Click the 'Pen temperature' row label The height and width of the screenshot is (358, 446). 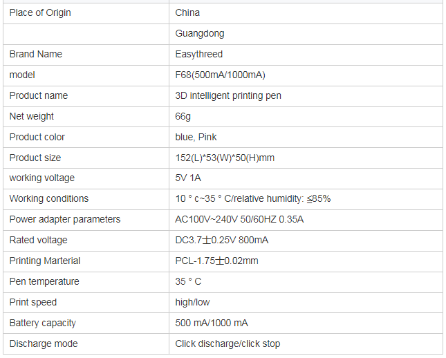coord(44,281)
